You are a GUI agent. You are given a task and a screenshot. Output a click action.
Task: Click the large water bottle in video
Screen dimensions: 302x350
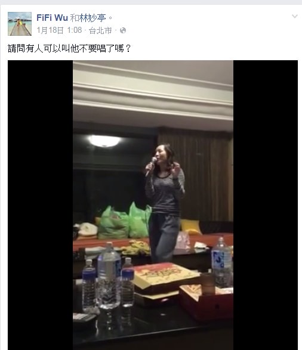[x=109, y=275]
